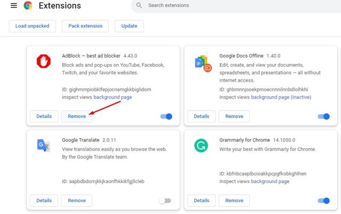
Task: Turn off Google Docs Offline toggle
Action: click(x=323, y=116)
